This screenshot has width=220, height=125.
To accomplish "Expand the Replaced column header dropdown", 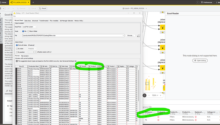I will pos(205,113).
